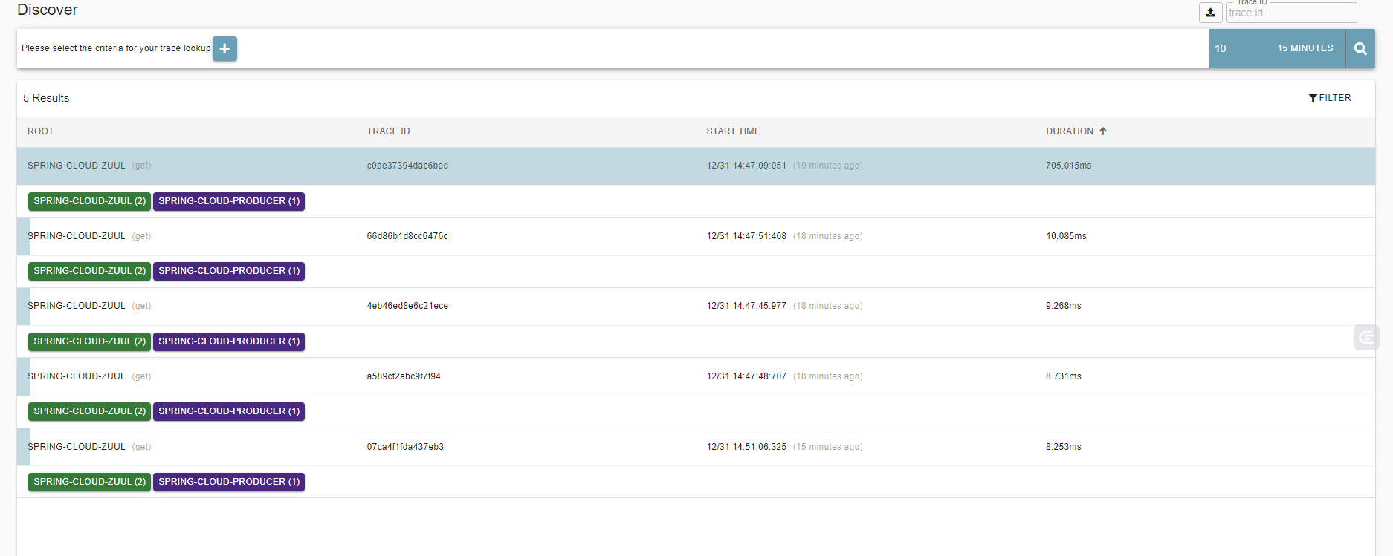
Task: Click the floating side widget icon
Action: pyautogui.click(x=1366, y=338)
